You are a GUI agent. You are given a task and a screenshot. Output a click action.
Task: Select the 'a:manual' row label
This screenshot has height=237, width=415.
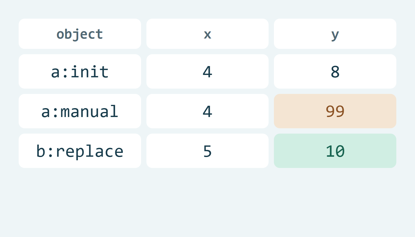click(x=80, y=111)
